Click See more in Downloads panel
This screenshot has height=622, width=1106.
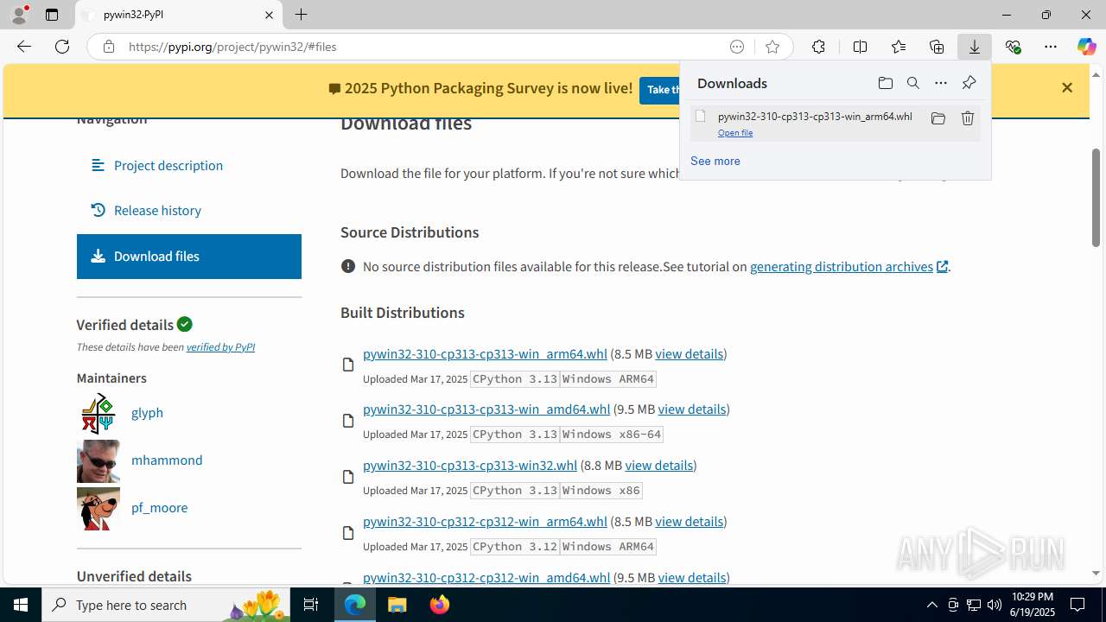coord(715,161)
